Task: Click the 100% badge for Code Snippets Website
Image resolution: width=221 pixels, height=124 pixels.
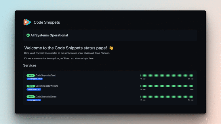Action: (x=31, y=86)
